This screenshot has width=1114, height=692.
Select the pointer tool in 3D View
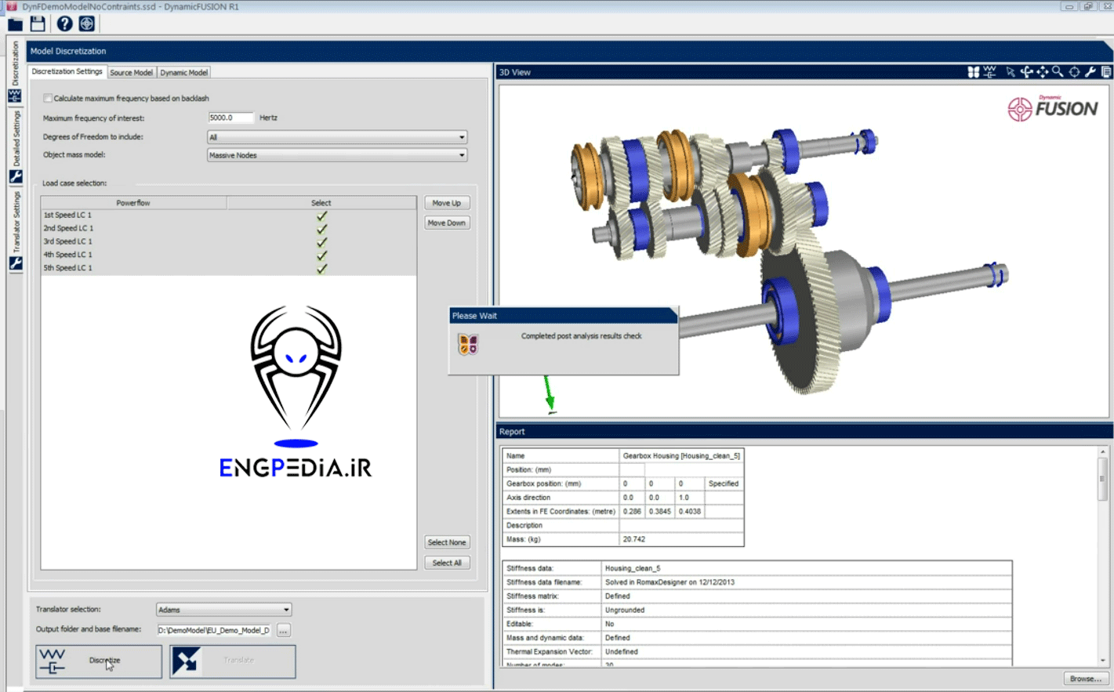tap(1011, 72)
